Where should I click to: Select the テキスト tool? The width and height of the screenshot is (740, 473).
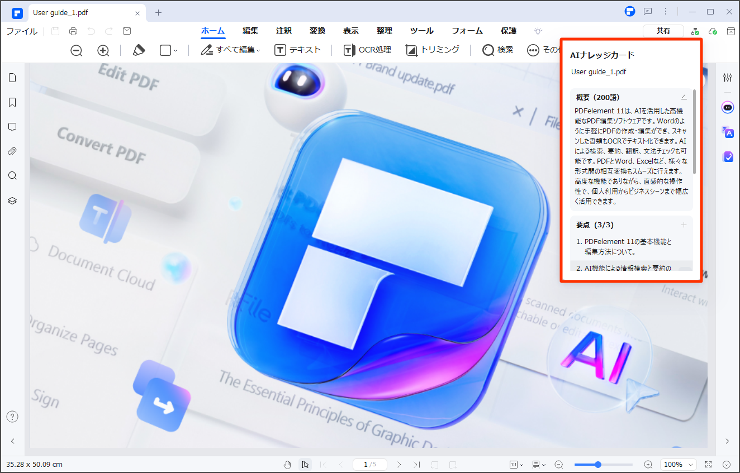point(298,50)
